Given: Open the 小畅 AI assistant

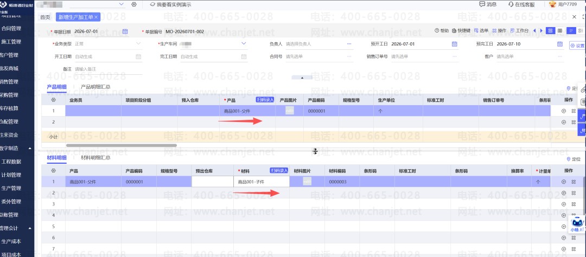Looking at the screenshot, I should (577, 224).
